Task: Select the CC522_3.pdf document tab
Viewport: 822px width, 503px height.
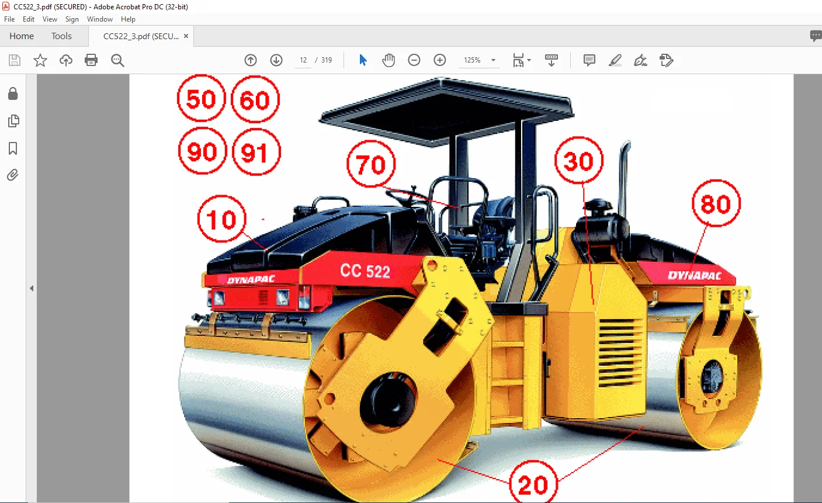Action: [141, 36]
